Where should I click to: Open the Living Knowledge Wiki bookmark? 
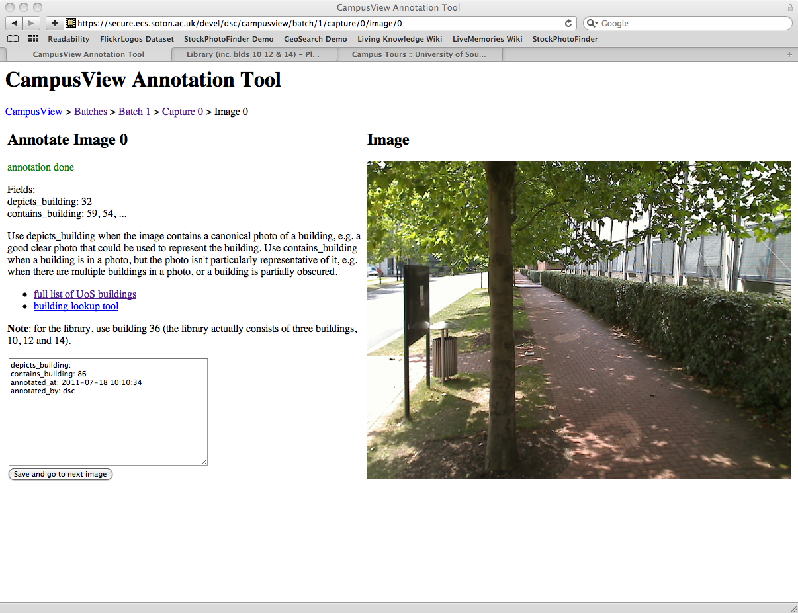[x=400, y=39]
